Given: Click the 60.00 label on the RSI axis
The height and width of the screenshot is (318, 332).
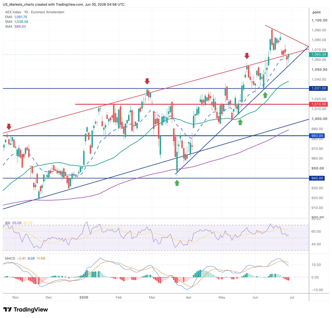Looking at the screenshot, I should [x=316, y=232].
